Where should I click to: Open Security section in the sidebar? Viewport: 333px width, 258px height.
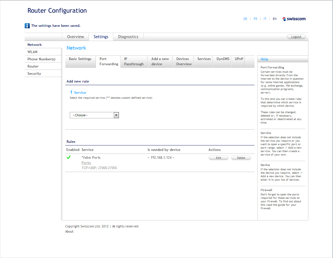click(34, 74)
